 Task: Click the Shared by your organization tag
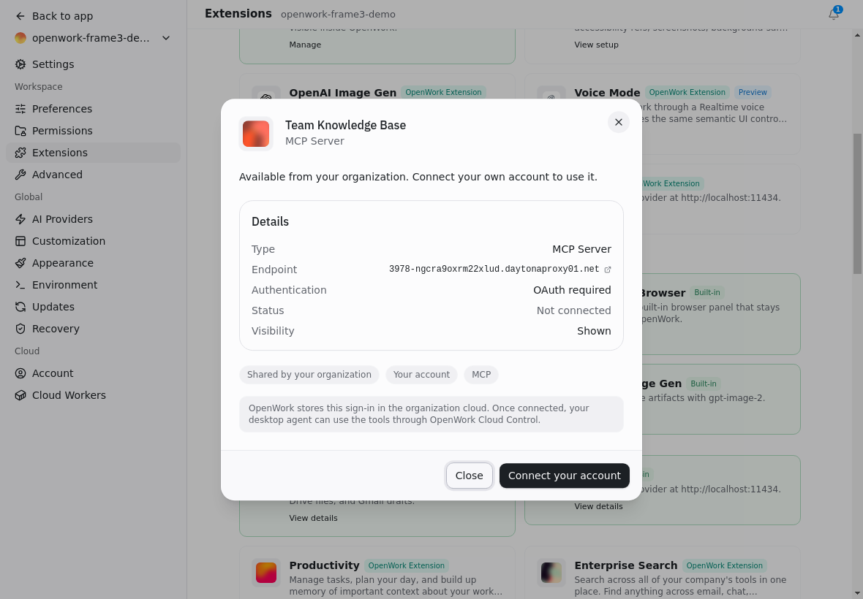coord(309,375)
